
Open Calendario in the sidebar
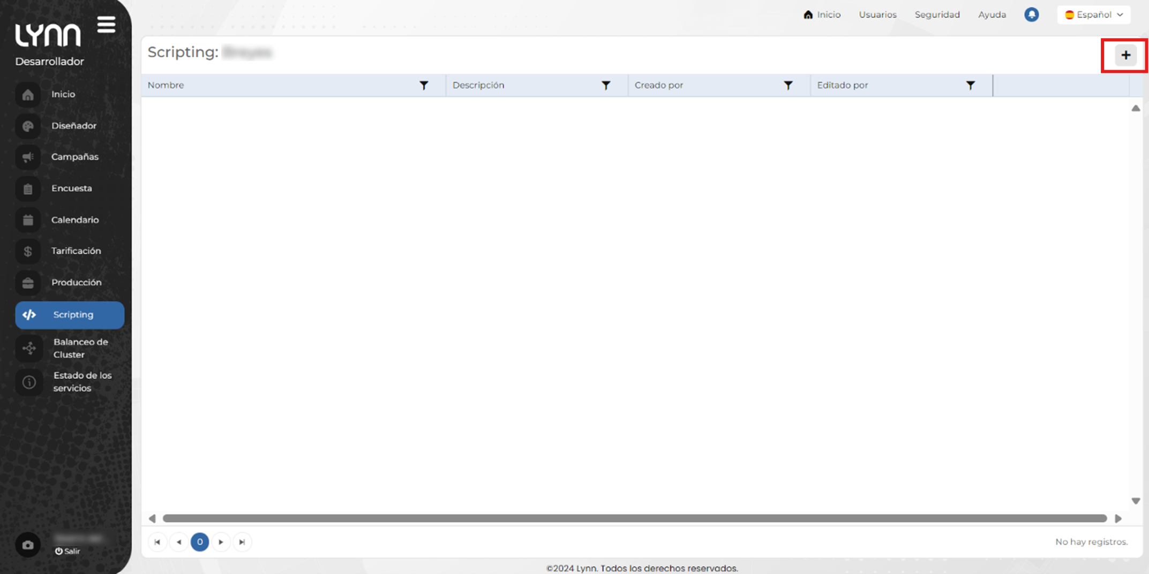click(75, 220)
